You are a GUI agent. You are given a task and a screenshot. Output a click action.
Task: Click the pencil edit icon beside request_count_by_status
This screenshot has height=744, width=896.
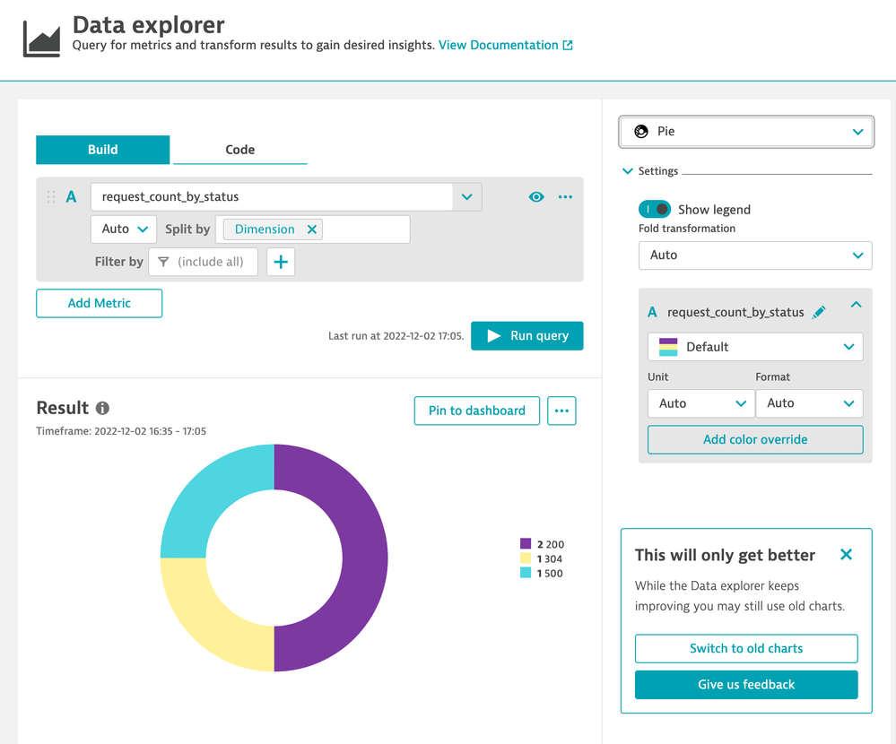click(818, 312)
